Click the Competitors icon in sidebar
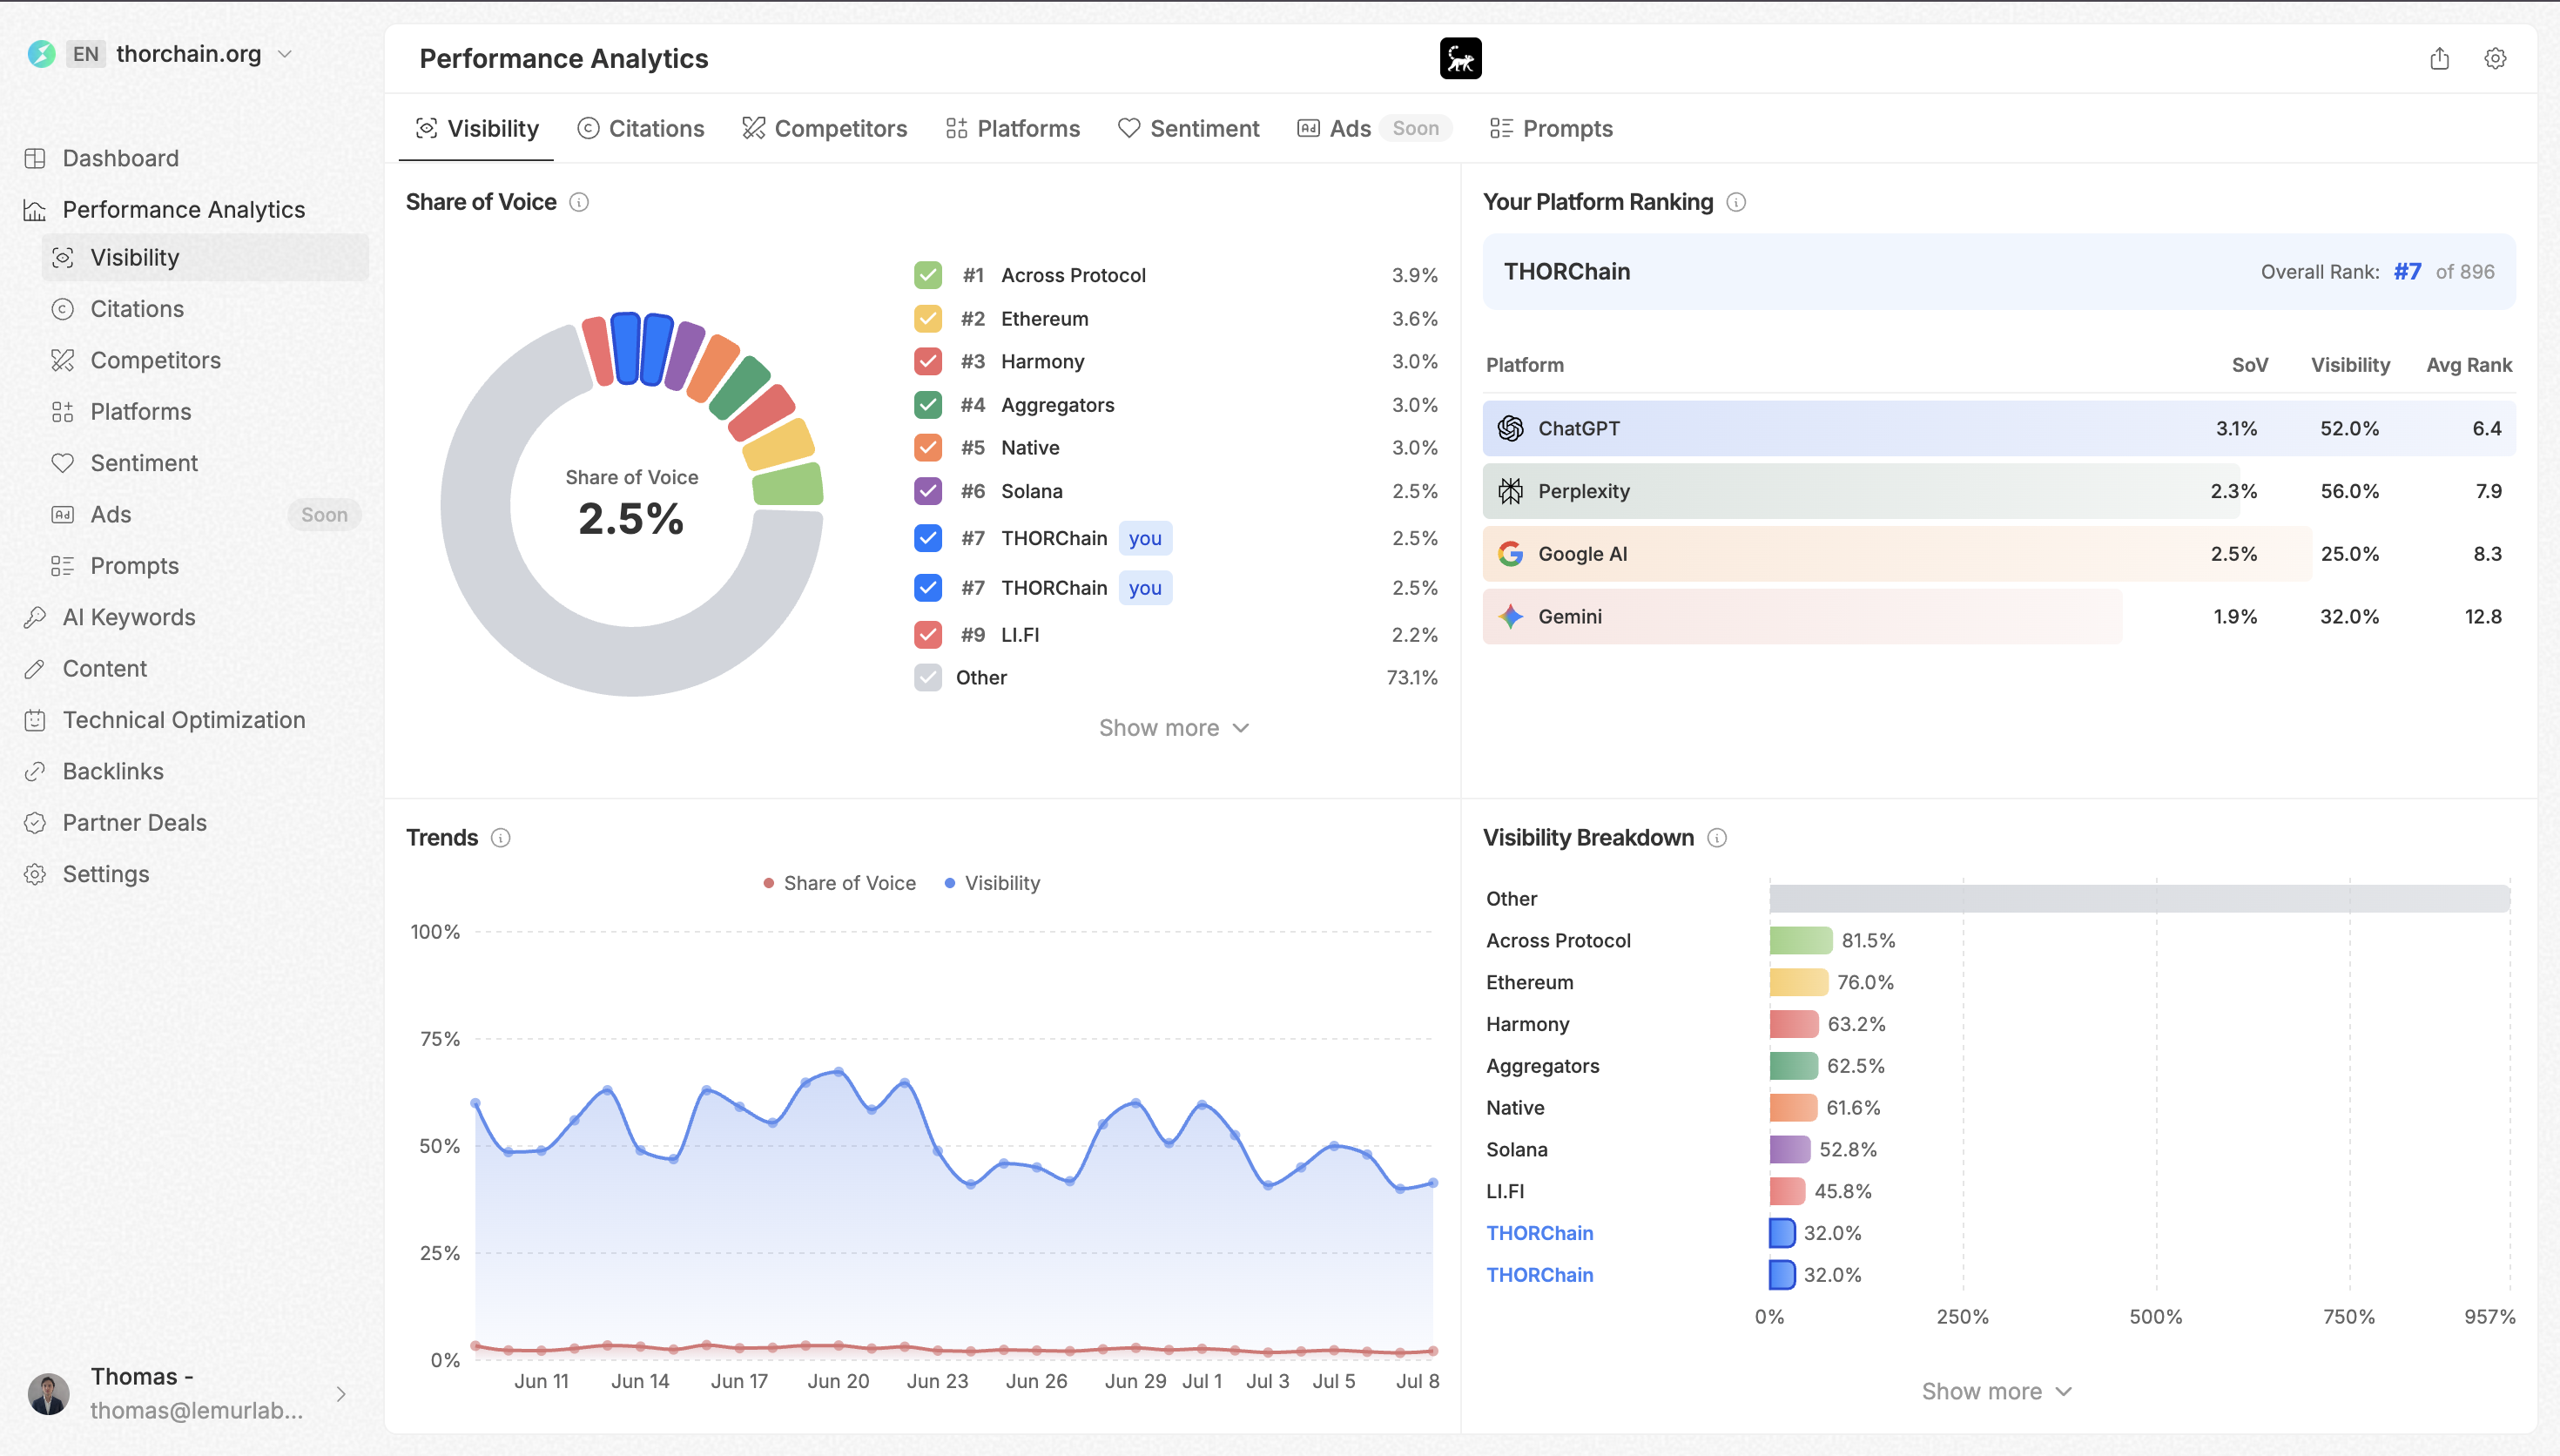Screen dimensions: 2560x1456 click(63, 360)
